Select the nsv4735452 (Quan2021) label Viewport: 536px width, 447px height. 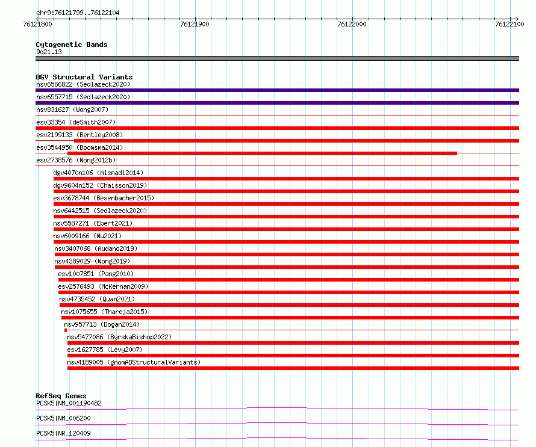pos(97,299)
